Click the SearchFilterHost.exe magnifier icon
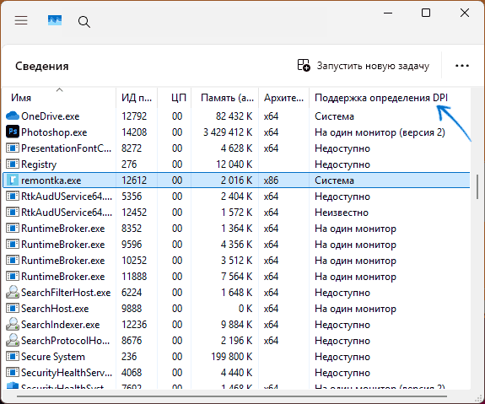Image resolution: width=485 pixels, height=404 pixels. 13,292
